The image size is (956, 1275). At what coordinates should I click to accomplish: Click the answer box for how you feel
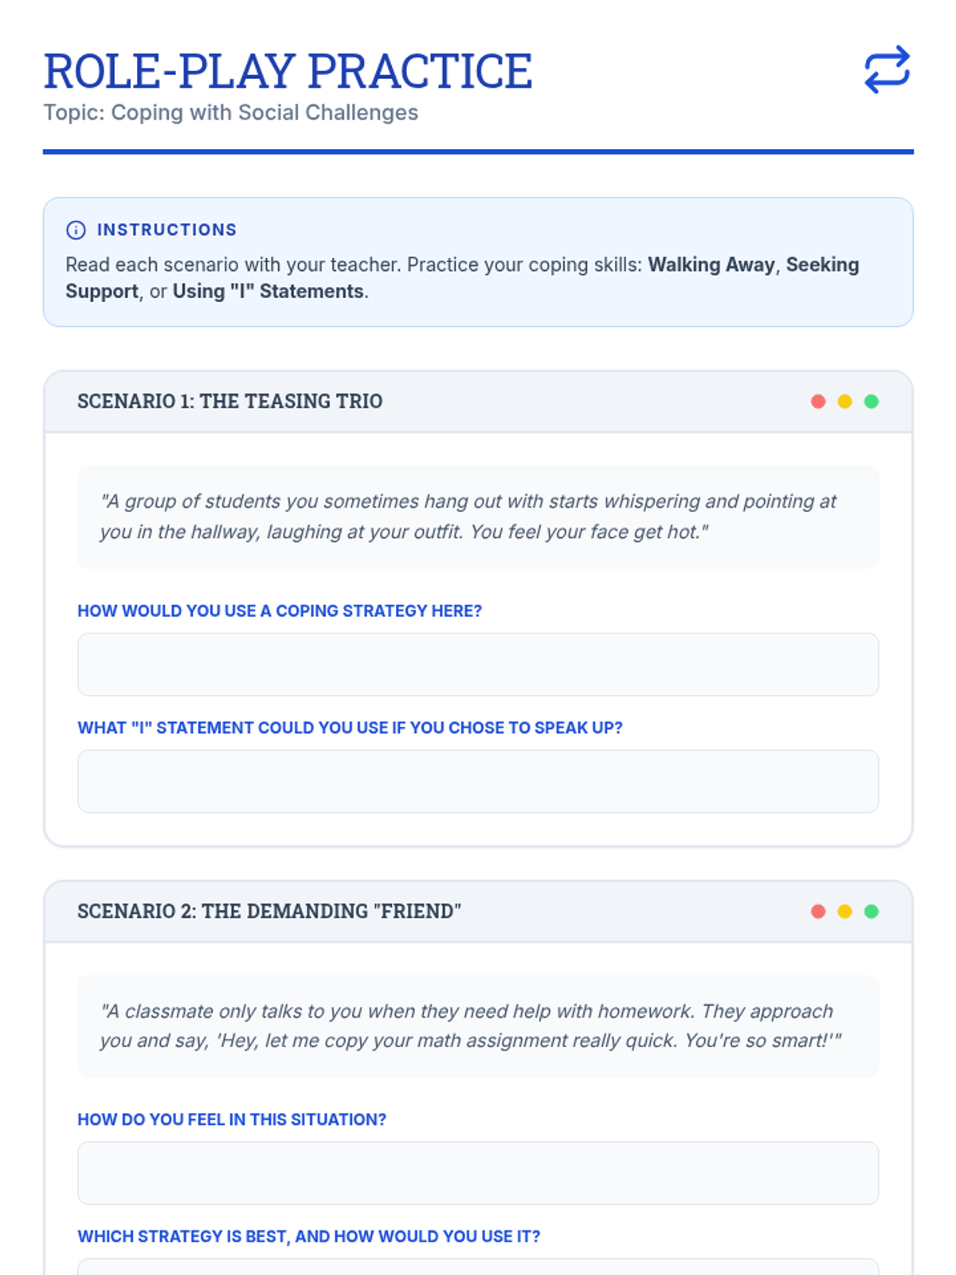pyautogui.click(x=478, y=1173)
